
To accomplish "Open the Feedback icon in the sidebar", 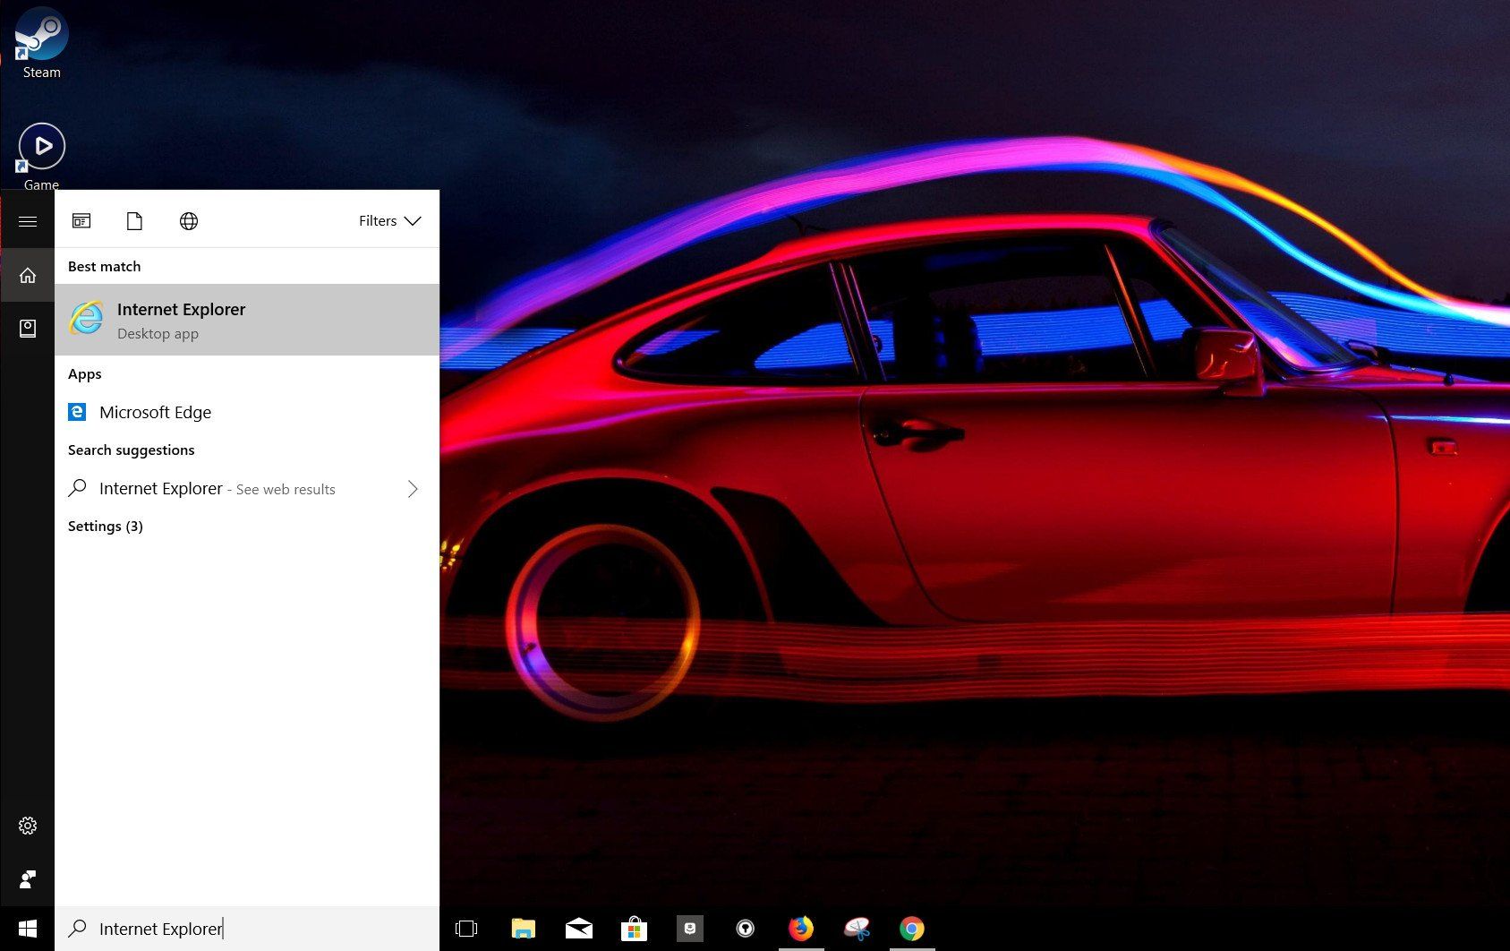I will coord(28,879).
